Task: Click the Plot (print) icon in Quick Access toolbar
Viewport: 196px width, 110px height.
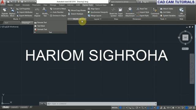Action: tap(22, 2)
